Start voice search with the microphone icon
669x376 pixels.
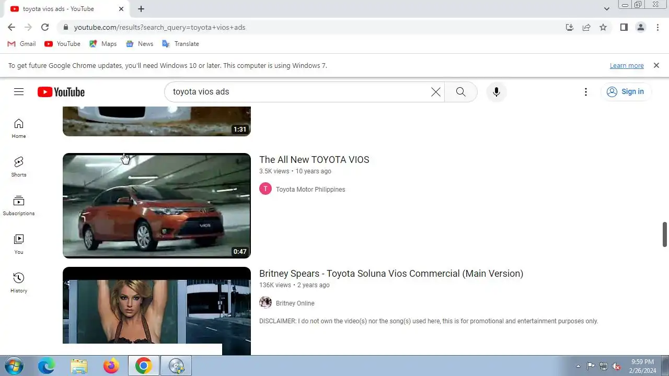tap(497, 92)
